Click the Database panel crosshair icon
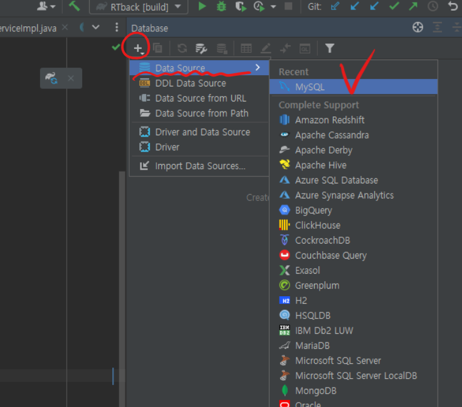The width and height of the screenshot is (462, 407). [417, 28]
